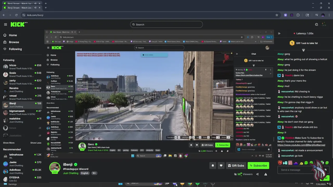The height and width of the screenshot is (187, 333).
Task: Click the report warning triangle icon
Action: 266,174
